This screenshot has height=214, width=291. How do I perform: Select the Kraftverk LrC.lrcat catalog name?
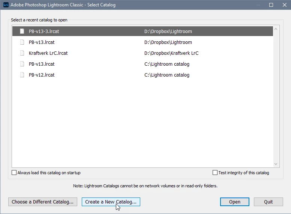click(48, 53)
